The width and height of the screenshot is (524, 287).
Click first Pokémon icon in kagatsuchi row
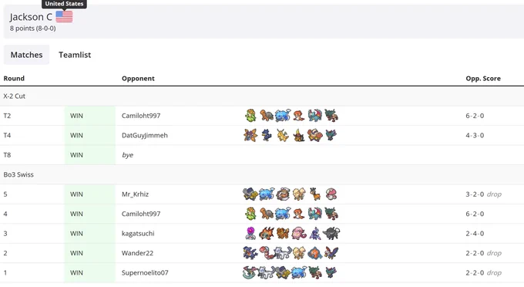point(250,233)
